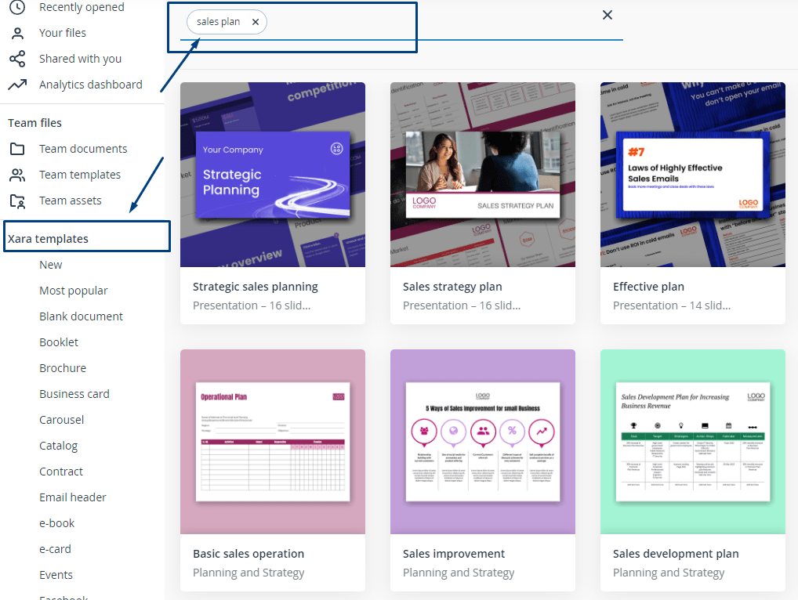Open Recently opened files
The image size is (798, 600).
[x=82, y=7]
